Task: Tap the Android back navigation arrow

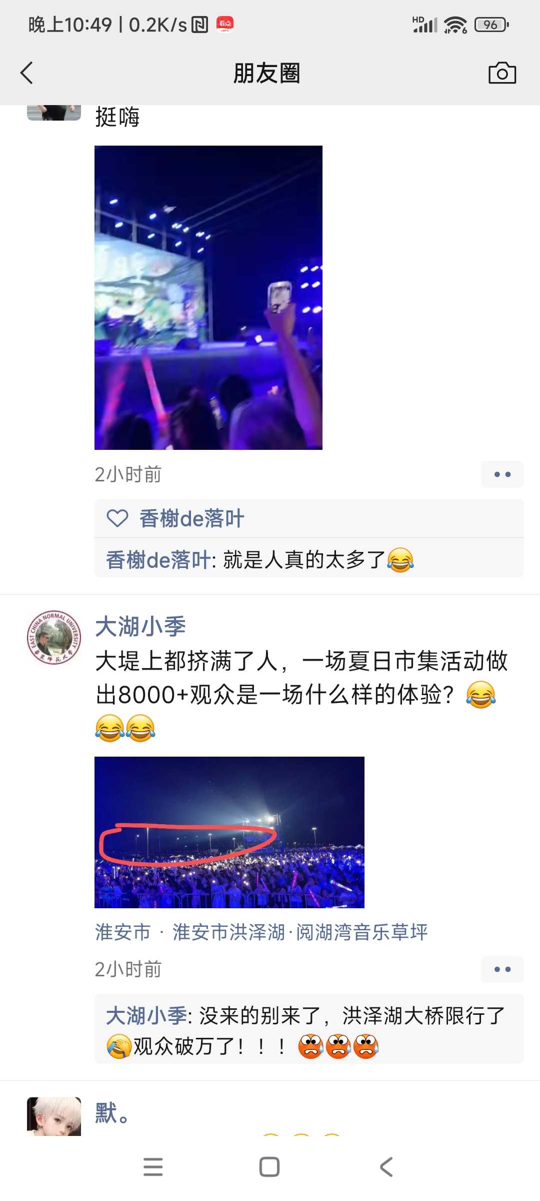Action: [386, 1167]
